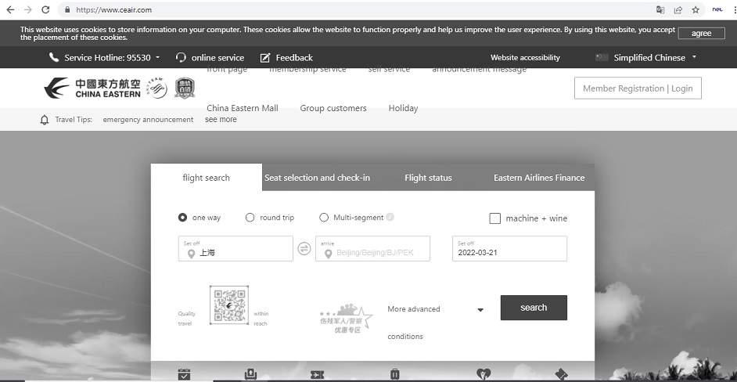
Task: Click the Travel Tips bell icon
Action: click(45, 120)
